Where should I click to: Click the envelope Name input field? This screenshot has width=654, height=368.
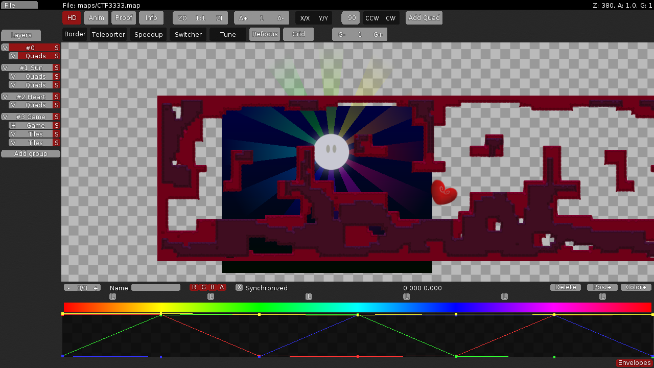[156, 287]
